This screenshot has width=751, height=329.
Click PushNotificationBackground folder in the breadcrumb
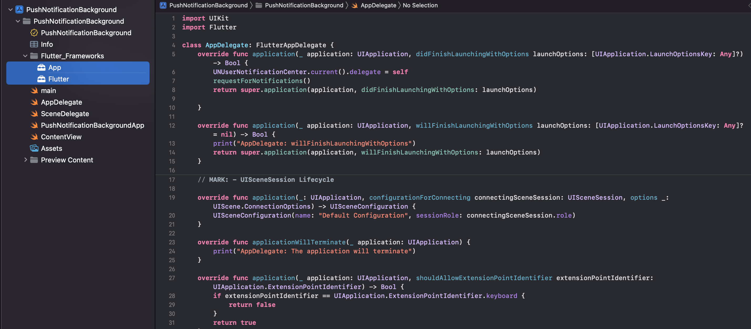[304, 5]
